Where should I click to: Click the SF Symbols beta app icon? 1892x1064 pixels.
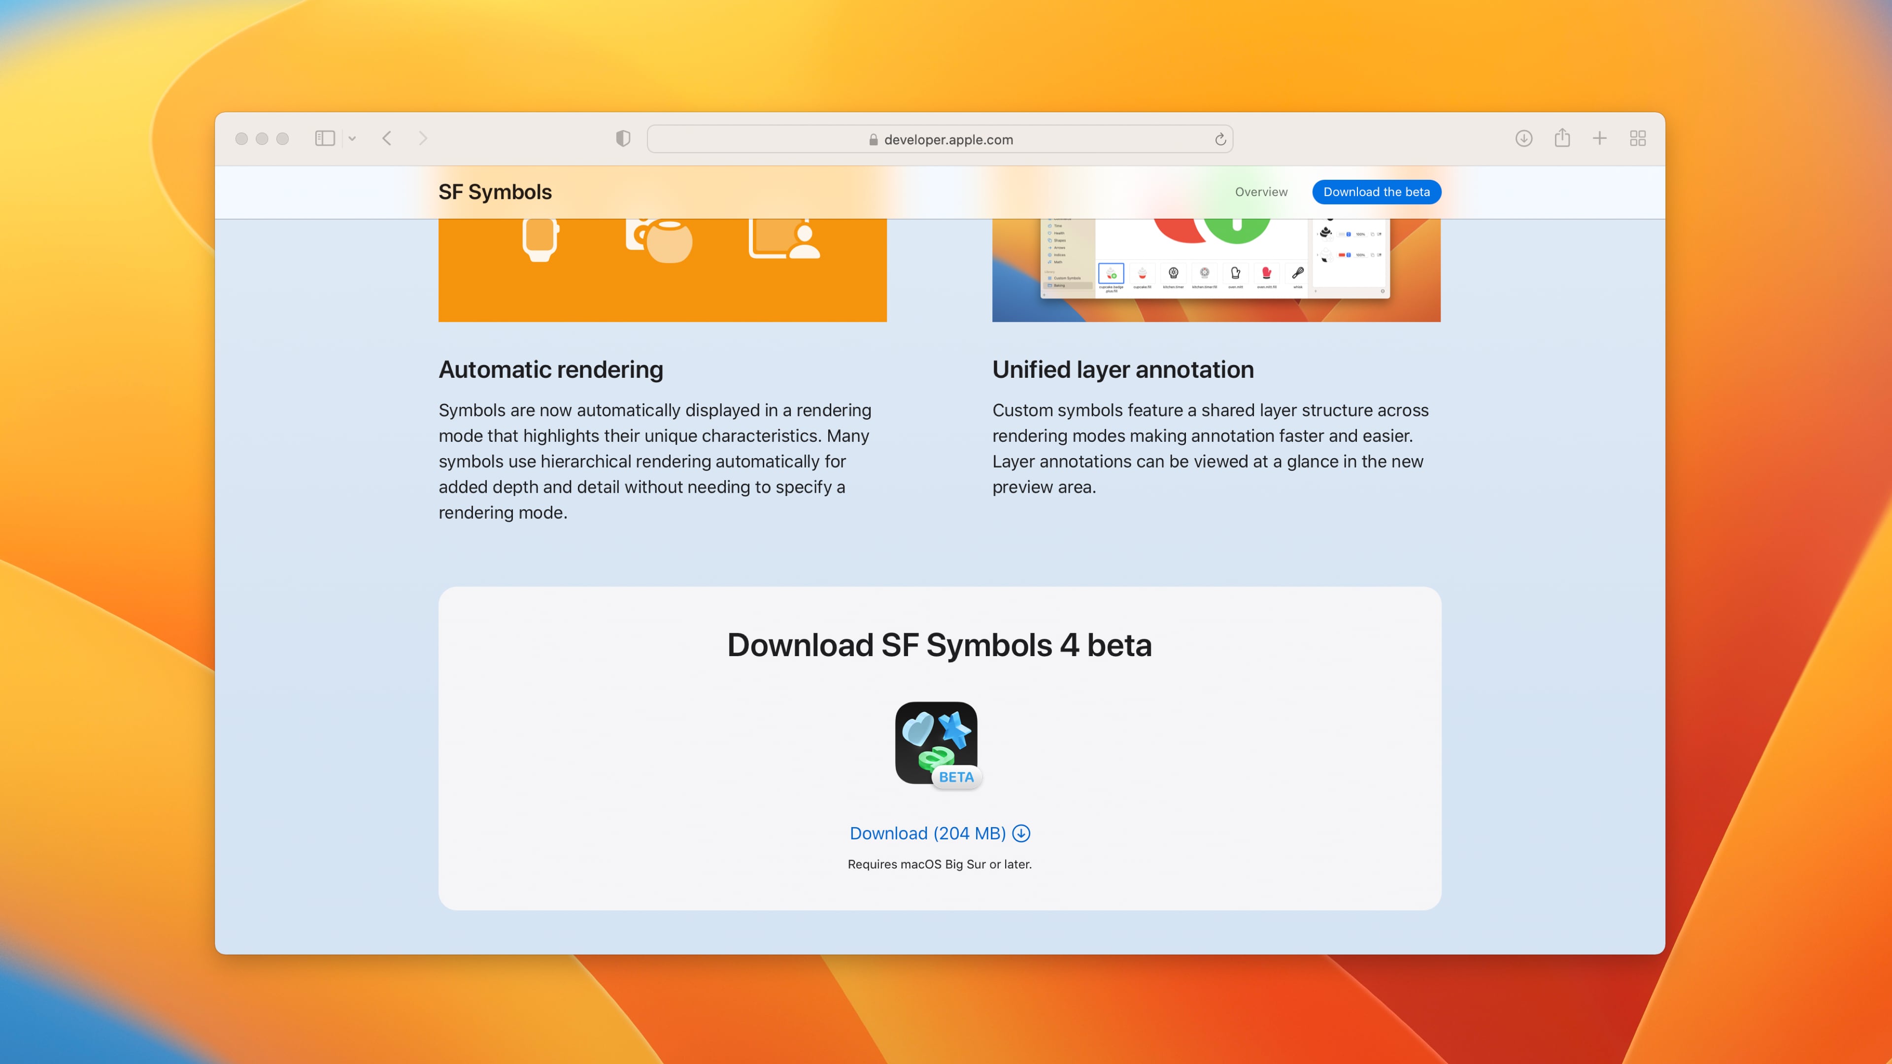pos(936,743)
